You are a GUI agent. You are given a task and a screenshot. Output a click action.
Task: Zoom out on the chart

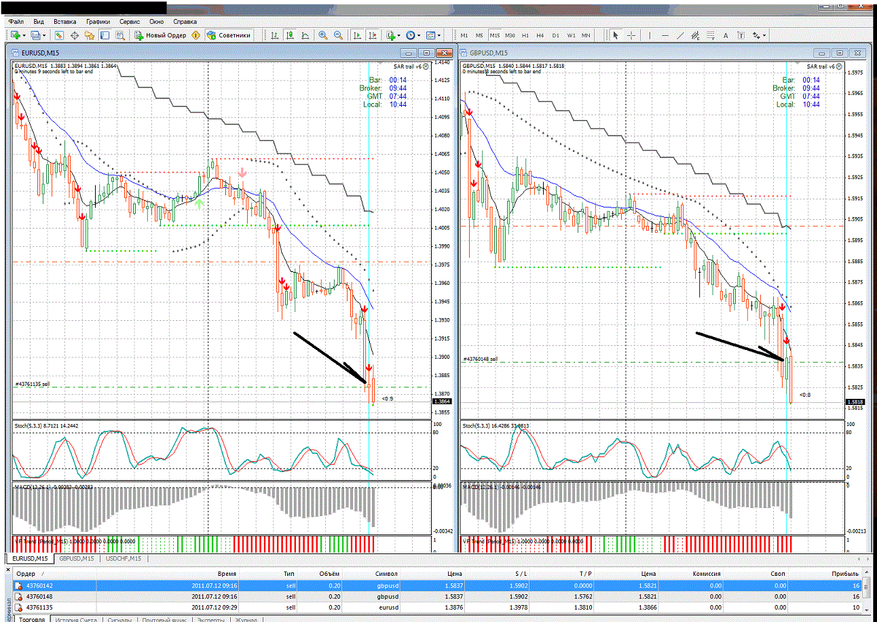[337, 35]
